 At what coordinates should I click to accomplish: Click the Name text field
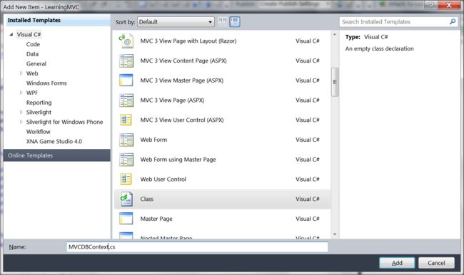click(x=197, y=247)
